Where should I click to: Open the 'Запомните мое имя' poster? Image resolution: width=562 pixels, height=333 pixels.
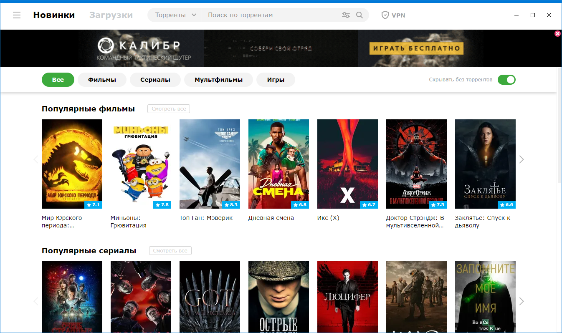click(x=485, y=297)
